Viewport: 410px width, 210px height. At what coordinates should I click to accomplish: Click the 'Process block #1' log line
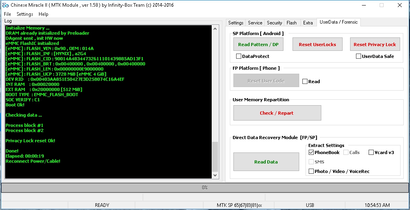24,125
